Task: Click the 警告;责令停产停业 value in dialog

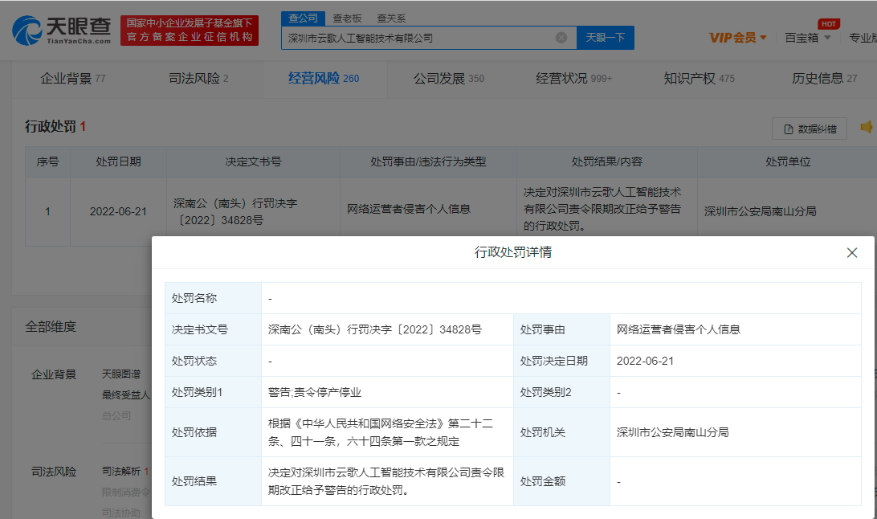Action: 315,393
